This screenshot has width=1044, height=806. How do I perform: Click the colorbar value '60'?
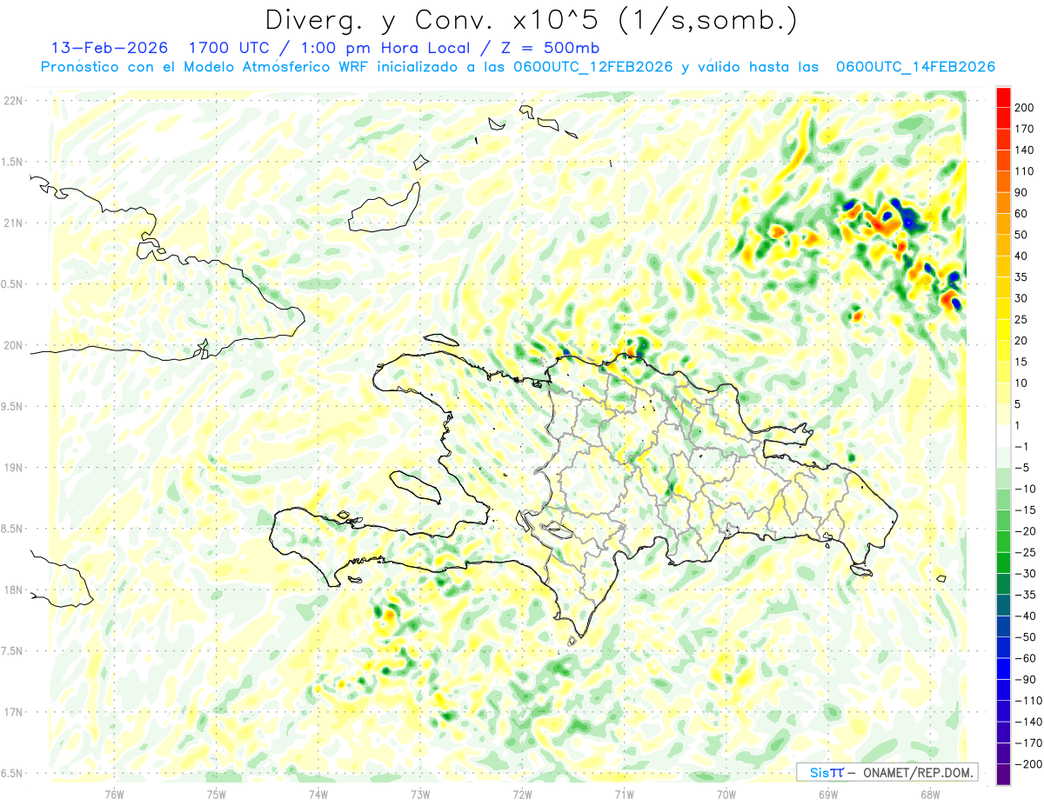pyautogui.click(x=1021, y=214)
